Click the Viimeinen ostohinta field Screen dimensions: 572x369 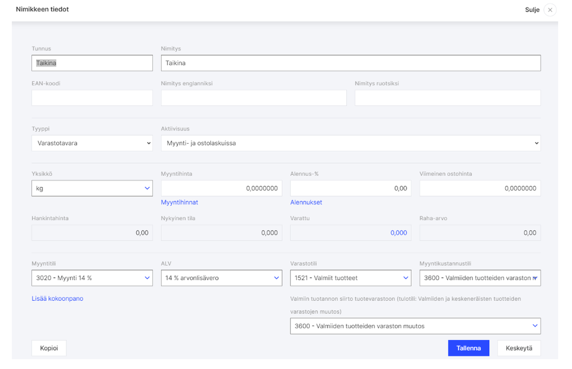coord(480,188)
